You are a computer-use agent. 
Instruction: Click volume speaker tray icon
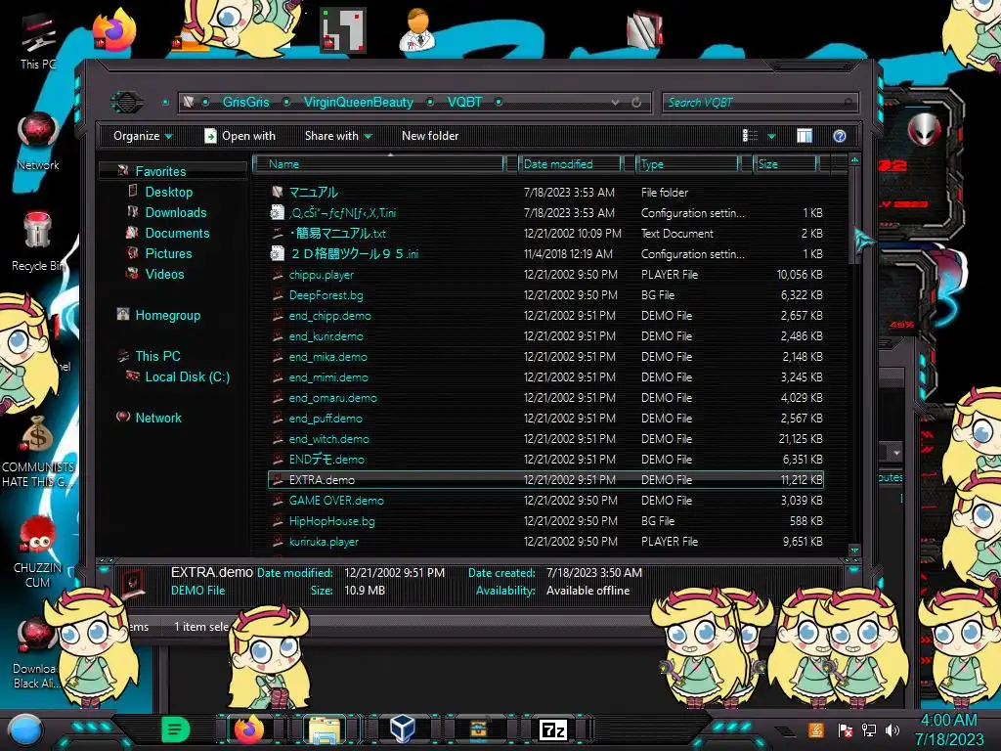point(892,729)
